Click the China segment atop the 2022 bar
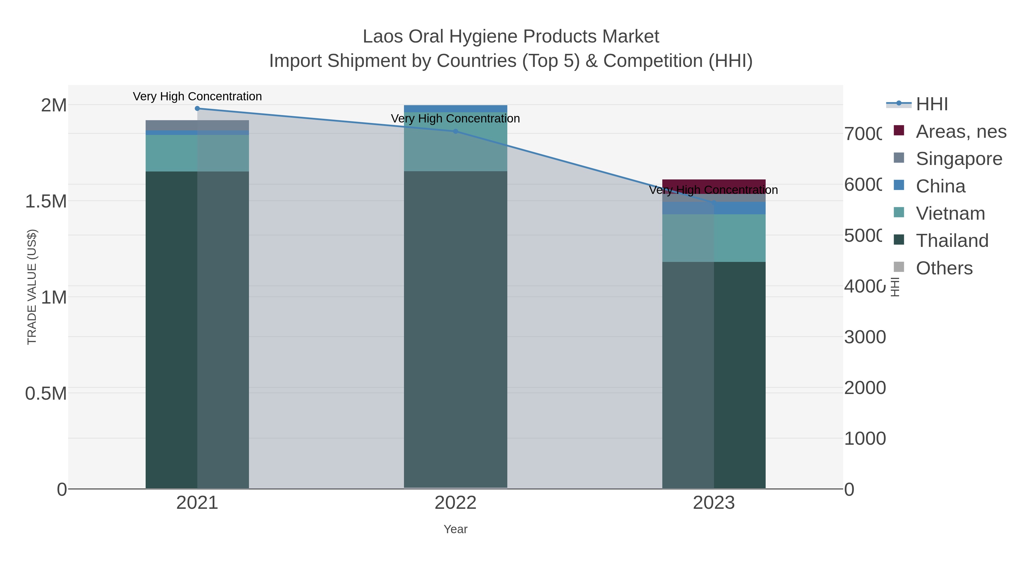This screenshot has width=1022, height=574. (455, 109)
